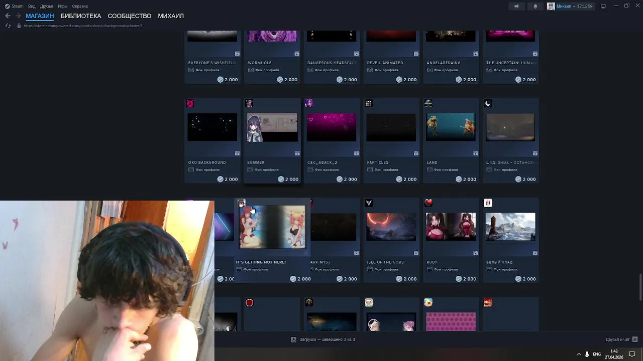This screenshot has width=643, height=361.
Task: Open the Справка menu
Action: [80, 6]
